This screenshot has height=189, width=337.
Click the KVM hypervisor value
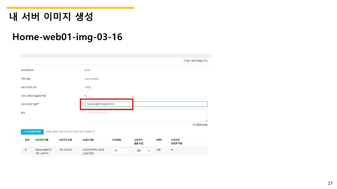pos(87,70)
